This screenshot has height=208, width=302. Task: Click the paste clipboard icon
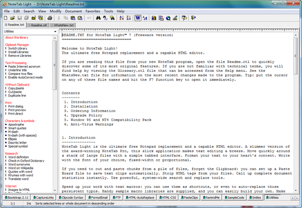pyautogui.click(x=73, y=18)
